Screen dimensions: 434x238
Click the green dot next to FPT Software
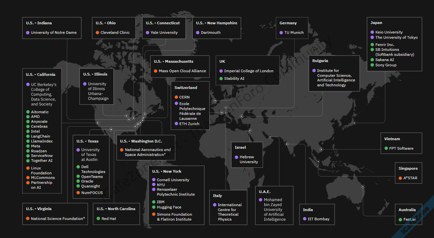(386, 148)
